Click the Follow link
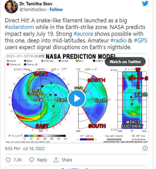The image size is (156, 169). click(56, 10)
